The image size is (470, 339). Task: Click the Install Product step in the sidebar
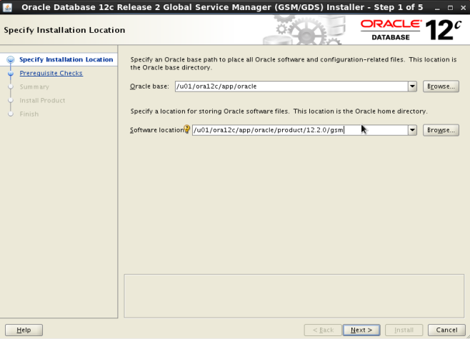coord(42,101)
